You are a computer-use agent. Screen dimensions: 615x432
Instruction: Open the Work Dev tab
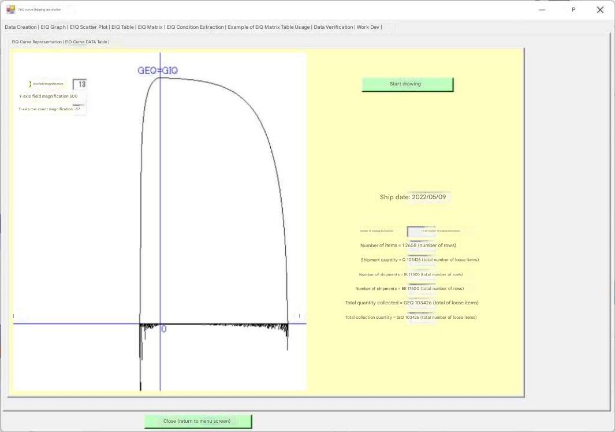tap(368, 27)
